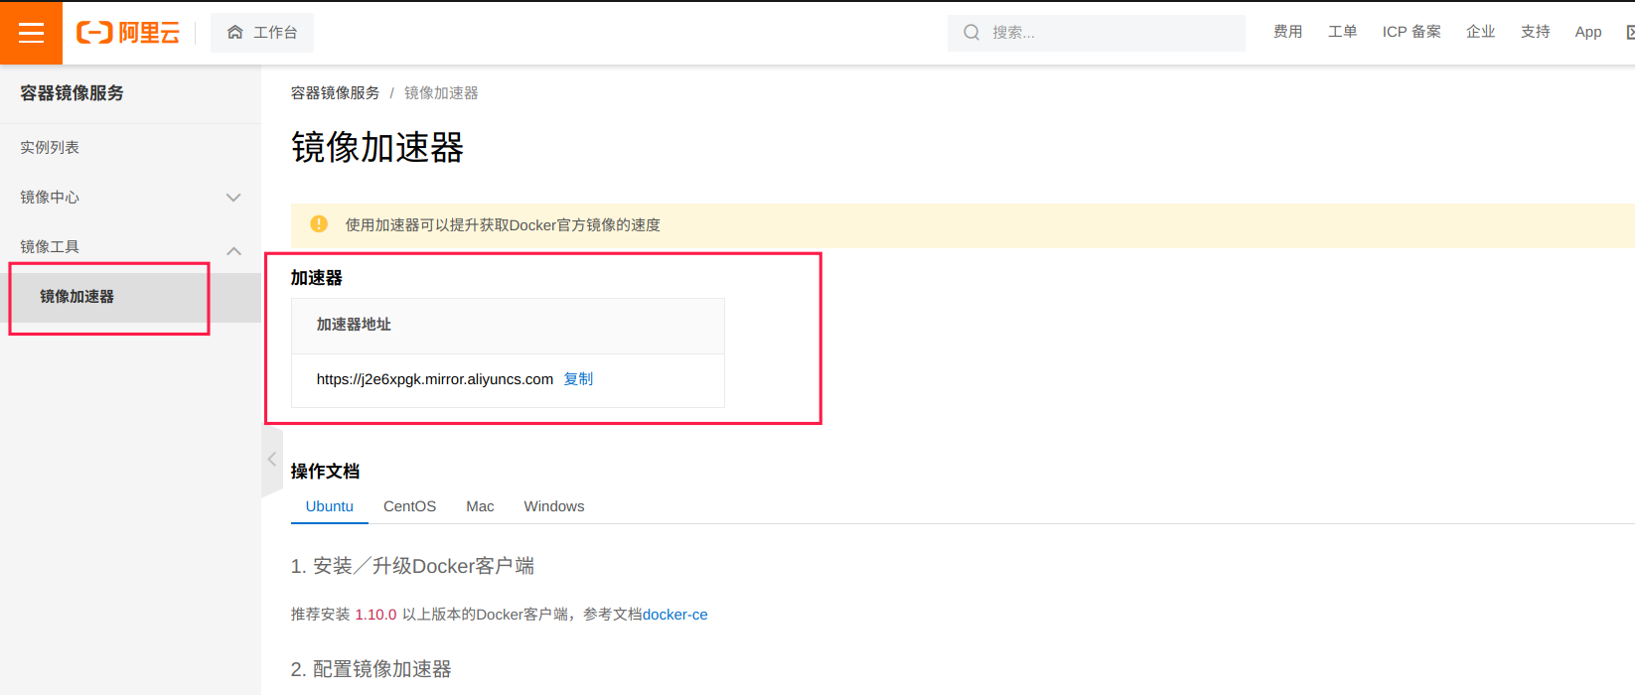Viewport: 1635px width, 695px height.
Task: Click the search magnifier icon
Action: click(x=971, y=33)
